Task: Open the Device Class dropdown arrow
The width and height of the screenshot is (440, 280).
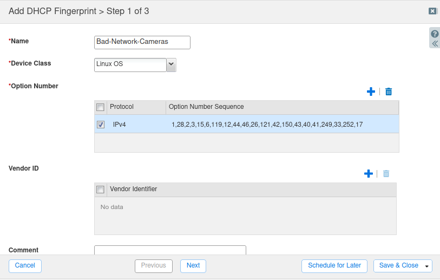Action: 171,64
